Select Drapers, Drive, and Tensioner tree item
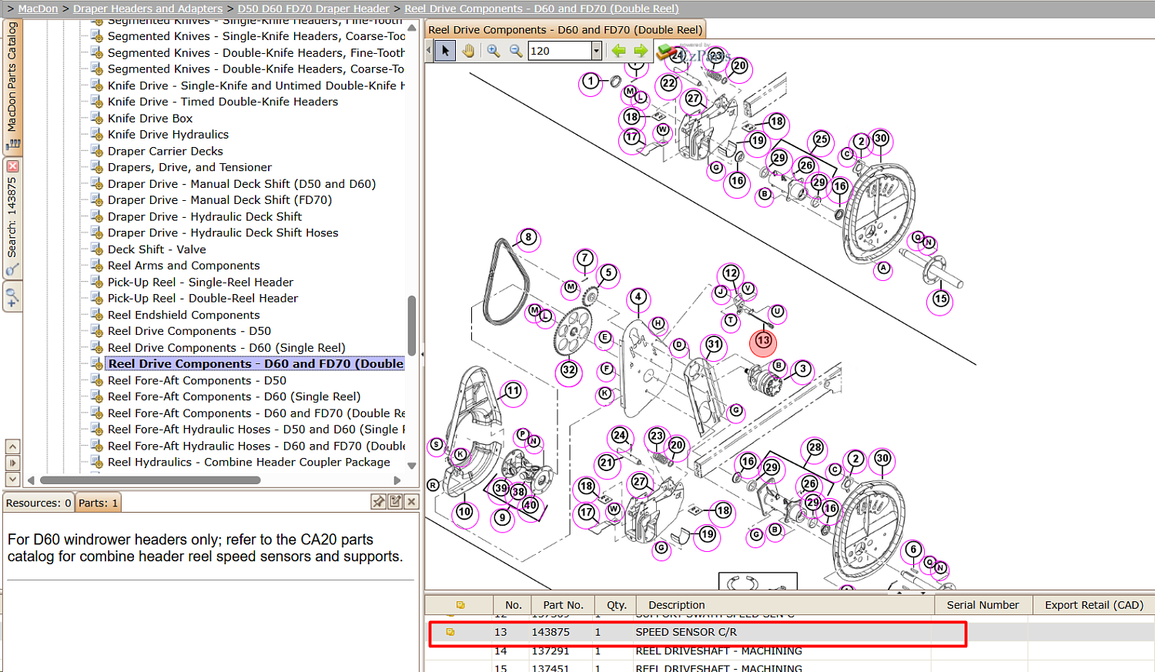The width and height of the screenshot is (1155, 672). 189,168
